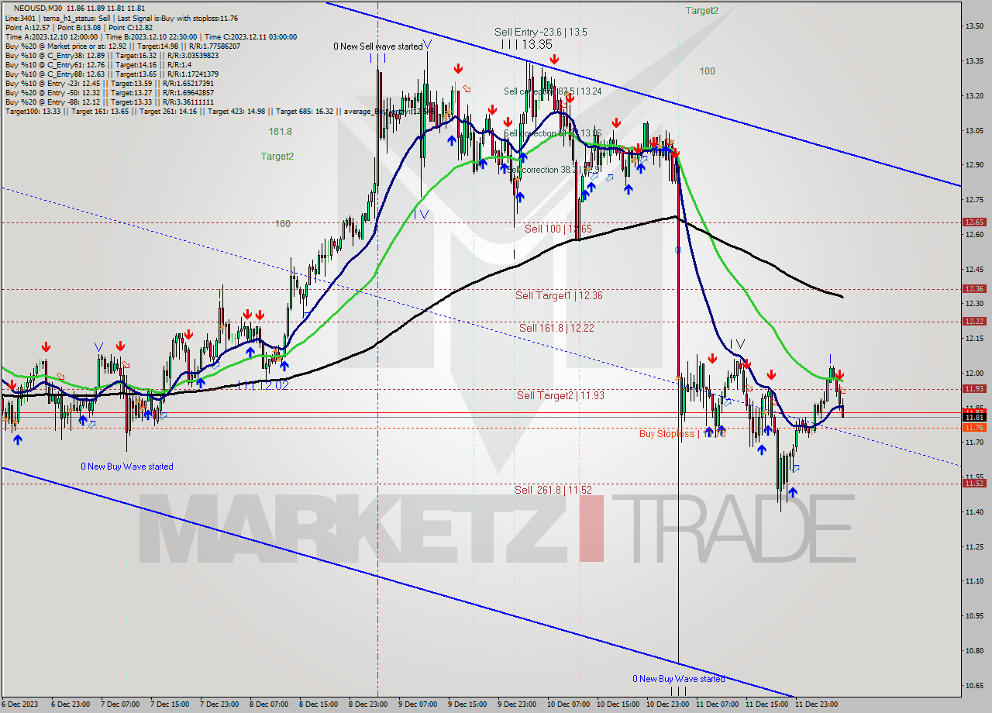Click the '11 Dec 23:00' time axis label
The image size is (992, 713).
pos(817,704)
